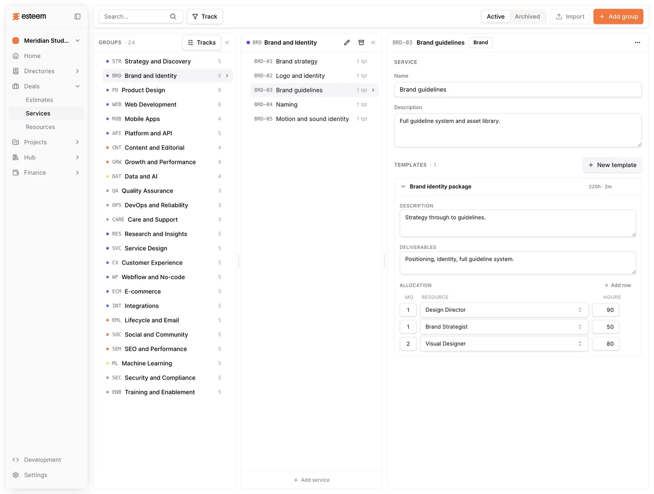Click the Home icon in sidebar
The image size is (654, 494).
(16, 56)
